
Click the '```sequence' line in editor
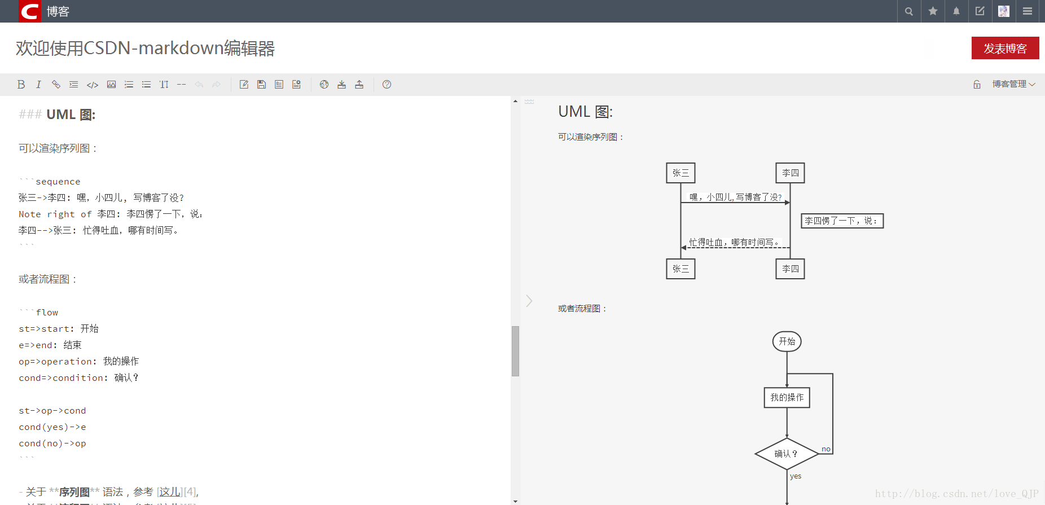(x=50, y=182)
